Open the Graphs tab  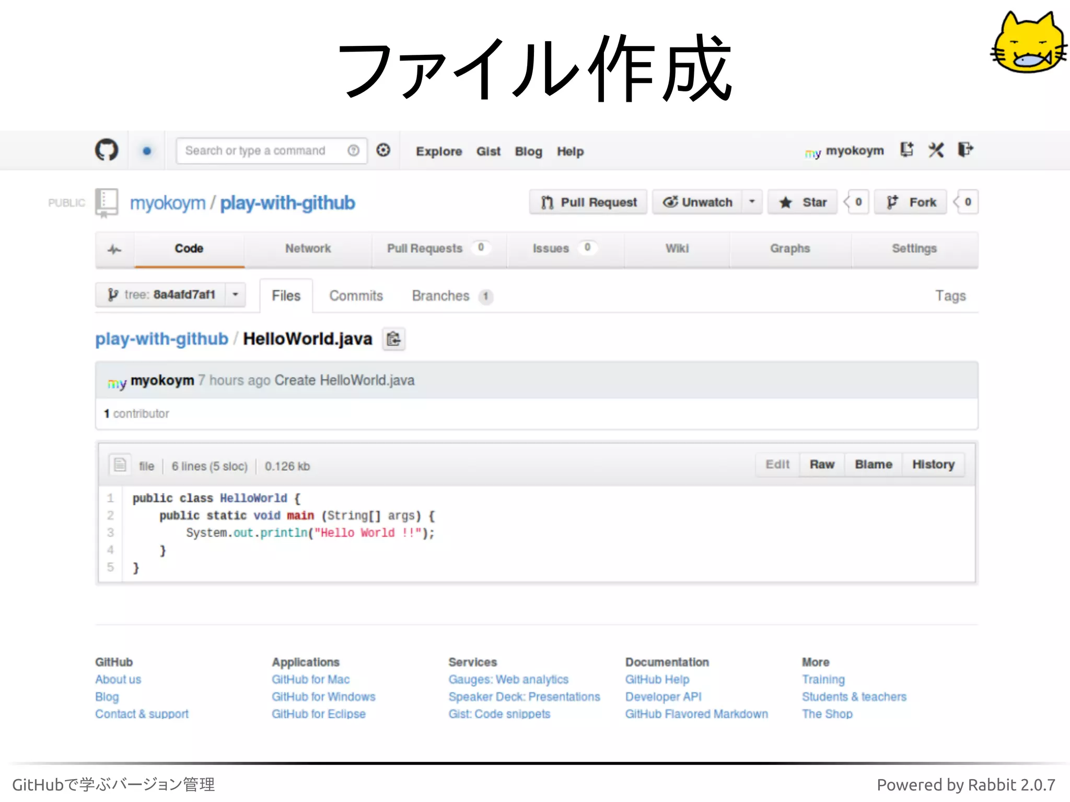[790, 249]
